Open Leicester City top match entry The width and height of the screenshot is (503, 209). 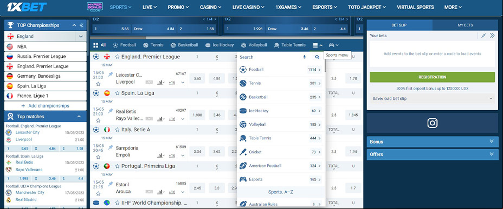tap(28, 132)
